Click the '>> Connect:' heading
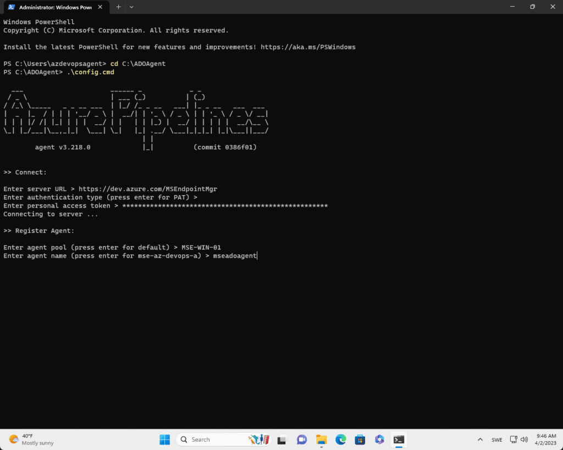The width and height of the screenshot is (563, 450). 25,172
